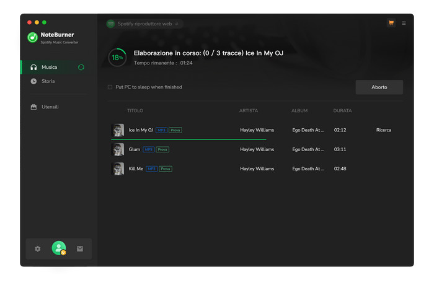Click the DURATA column header
This screenshot has width=434, height=293.
(x=342, y=111)
